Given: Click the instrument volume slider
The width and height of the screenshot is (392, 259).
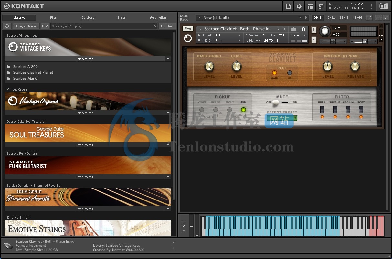Looking at the screenshot, I should (364, 41).
